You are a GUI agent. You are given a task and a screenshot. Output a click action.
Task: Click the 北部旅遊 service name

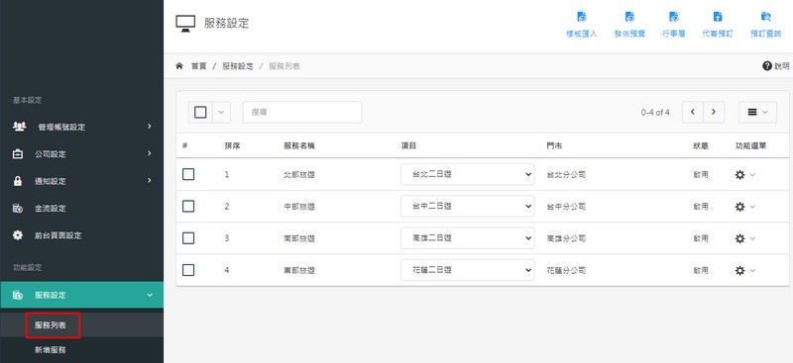(299, 175)
